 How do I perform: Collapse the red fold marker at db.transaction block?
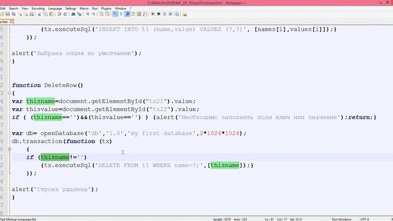10,149
